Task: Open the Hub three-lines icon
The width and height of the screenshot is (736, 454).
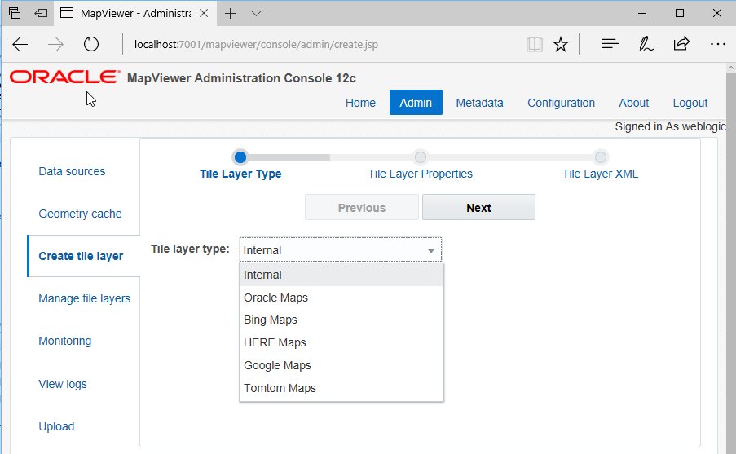Action: point(610,44)
